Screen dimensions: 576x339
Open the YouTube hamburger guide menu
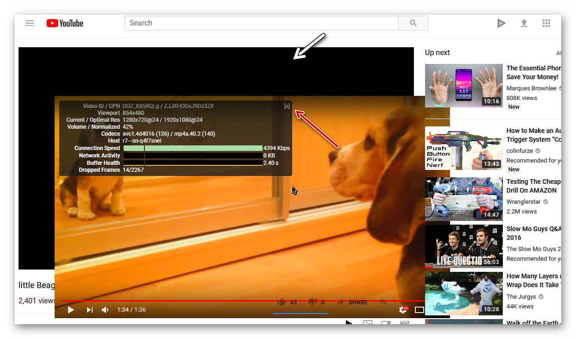point(30,23)
